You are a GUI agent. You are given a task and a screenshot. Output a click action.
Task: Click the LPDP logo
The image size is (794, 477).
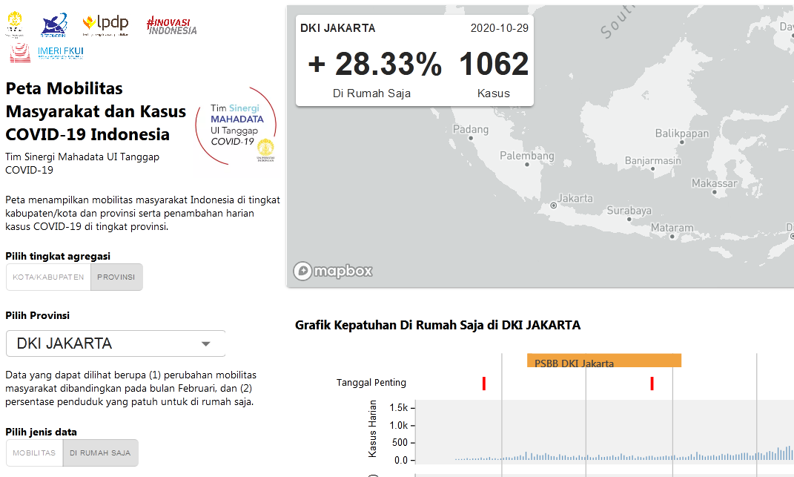(105, 23)
